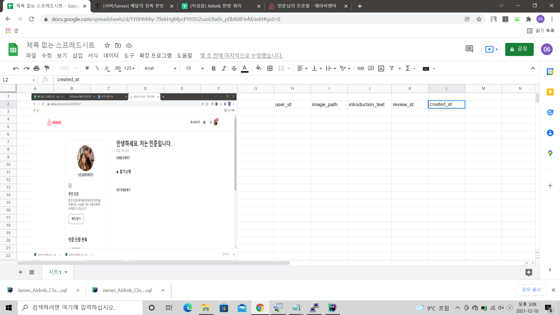Toggle bold formatting
This screenshot has width=560, height=315.
213,68
